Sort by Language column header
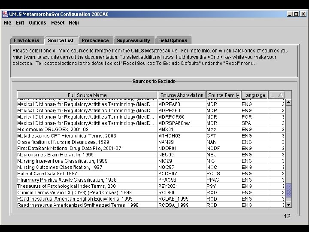309x232 pixels. (254, 95)
